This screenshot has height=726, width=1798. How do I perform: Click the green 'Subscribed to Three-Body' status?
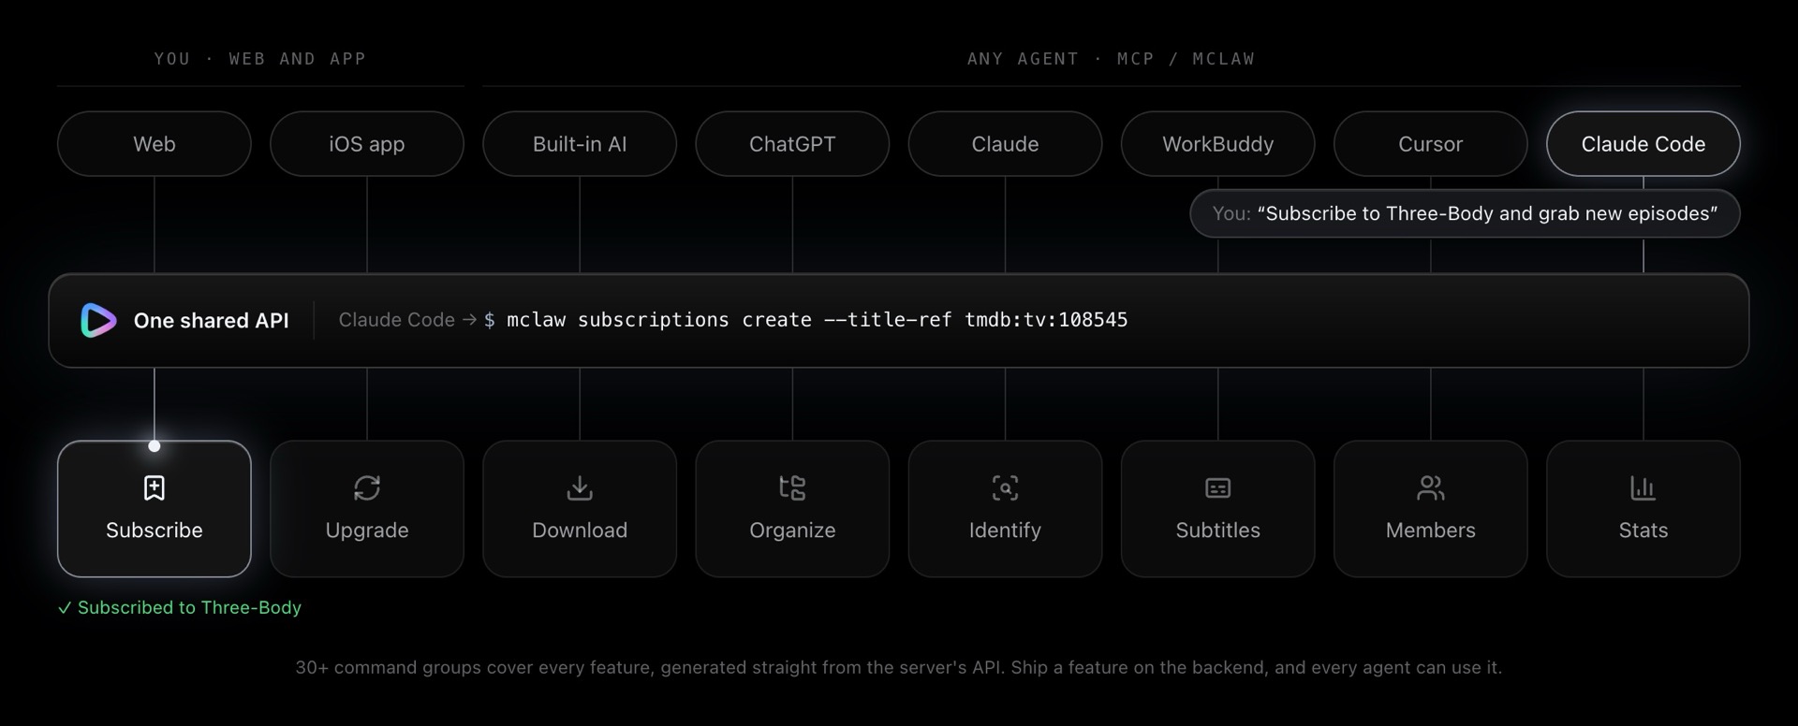click(x=180, y=607)
